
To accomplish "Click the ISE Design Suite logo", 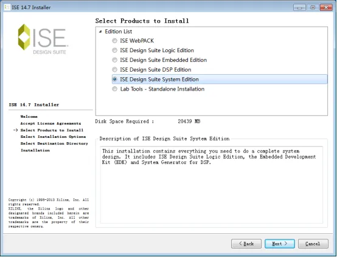I will click(43, 39).
